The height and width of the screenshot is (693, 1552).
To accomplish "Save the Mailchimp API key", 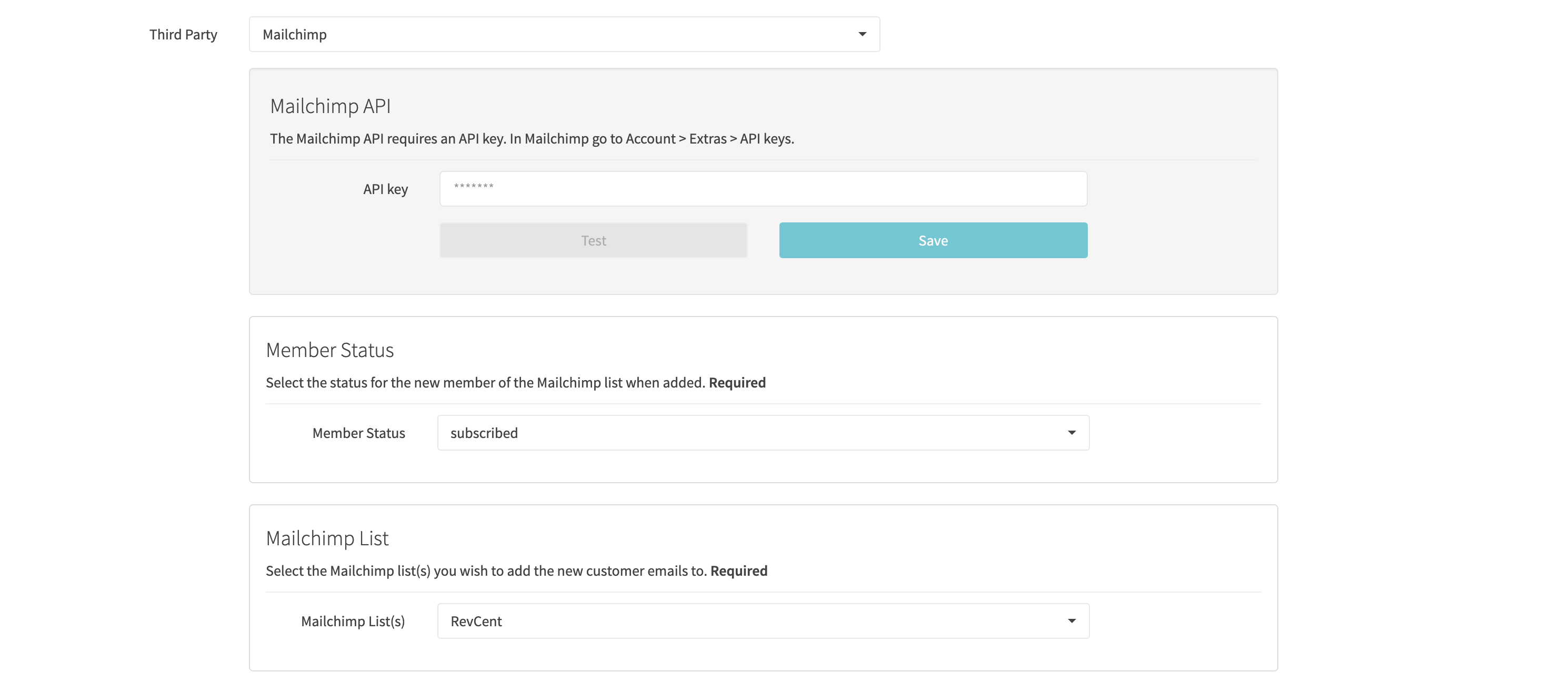I will 933,240.
